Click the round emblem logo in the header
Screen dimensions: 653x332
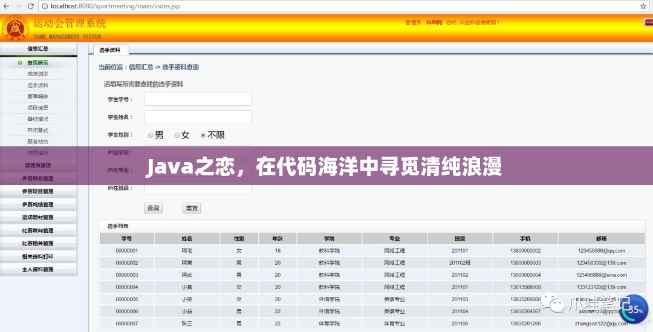click(x=15, y=28)
